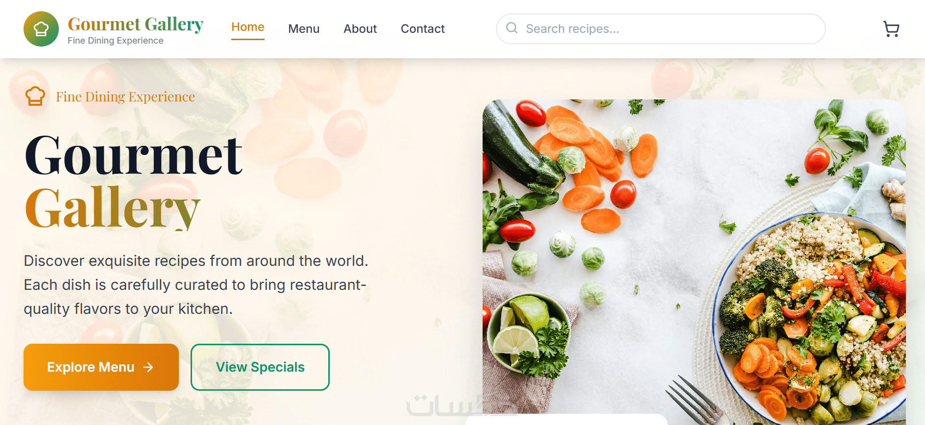The height and width of the screenshot is (425, 925).
Task: Click the large gold Gallery heading
Action: [x=113, y=208]
